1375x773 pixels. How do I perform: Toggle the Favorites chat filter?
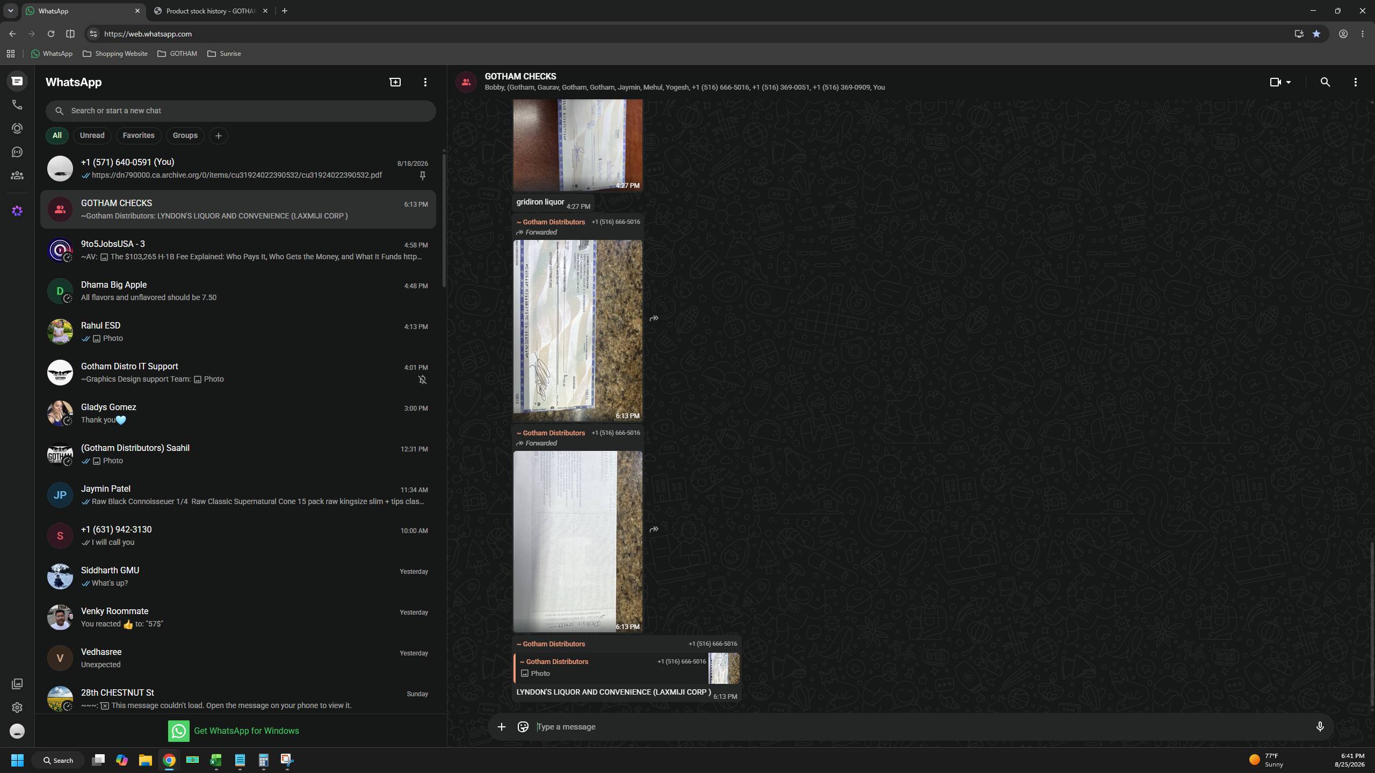[x=139, y=135]
